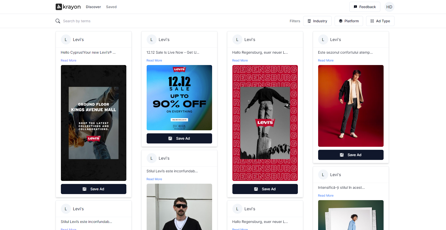Viewport: 446px width, 230px height.
Task: Open the man with sunglasses photo
Action: [x=179, y=207]
